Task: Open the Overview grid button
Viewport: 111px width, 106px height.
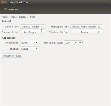Action: point(11,9)
